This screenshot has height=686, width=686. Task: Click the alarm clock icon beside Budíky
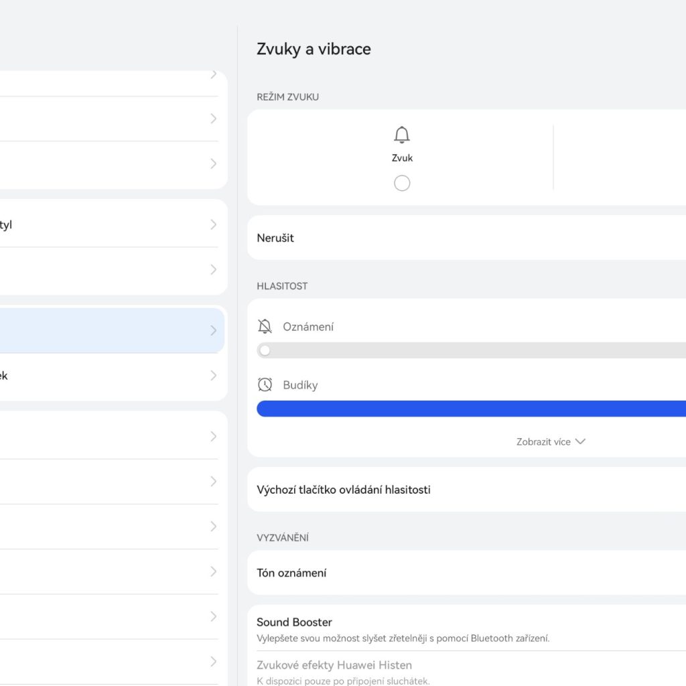(265, 385)
